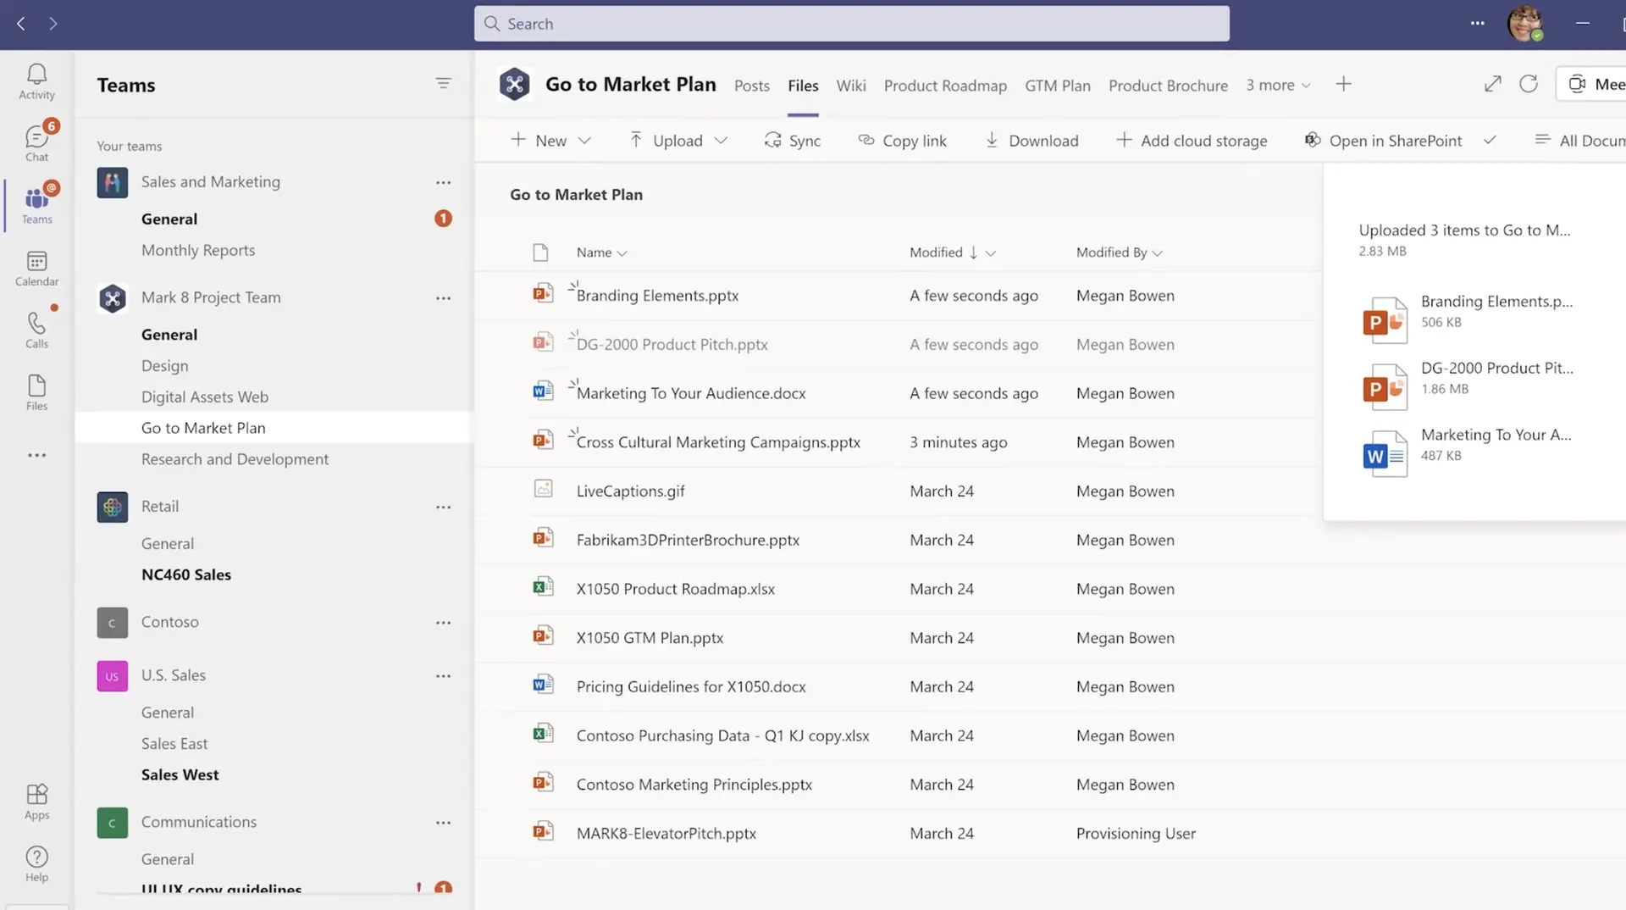Open Calls in the left rail
This screenshot has width=1626, height=910.
[36, 330]
